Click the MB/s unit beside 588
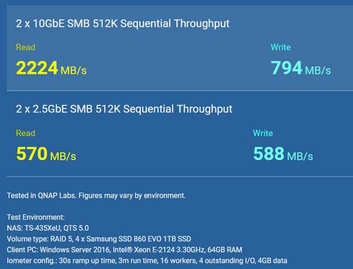Screen dimensions: 353x269 point(300,156)
